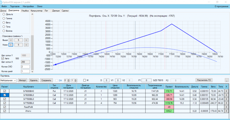Toggle the Авто grid step checkbox
This screenshot has height=120, width=230.
point(3,59)
